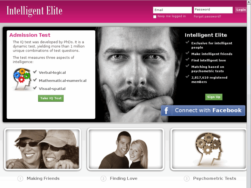Open the Making Friends photo thumbnail
The width and height of the screenshot is (251, 188).
pos(42,149)
